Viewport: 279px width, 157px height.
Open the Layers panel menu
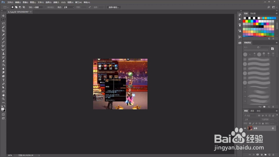tap(276, 111)
